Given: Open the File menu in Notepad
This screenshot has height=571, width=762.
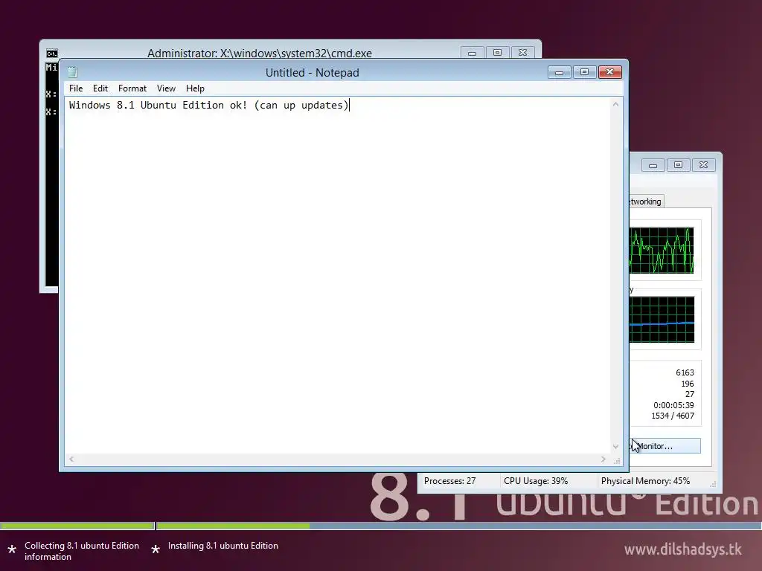Looking at the screenshot, I should (x=76, y=88).
